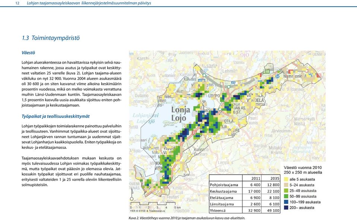This screenshot has width=357, height=220.
Task: Click the "1.3 Toimintaympäristö" section heading
Action: coord(51,38)
